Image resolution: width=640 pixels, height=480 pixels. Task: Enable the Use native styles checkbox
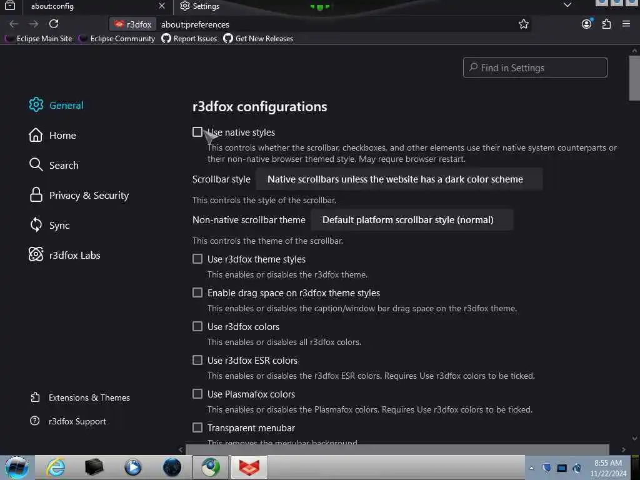click(197, 132)
